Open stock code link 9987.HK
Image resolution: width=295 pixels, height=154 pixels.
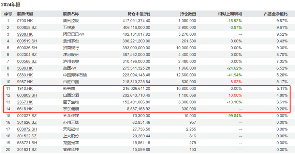(25, 82)
